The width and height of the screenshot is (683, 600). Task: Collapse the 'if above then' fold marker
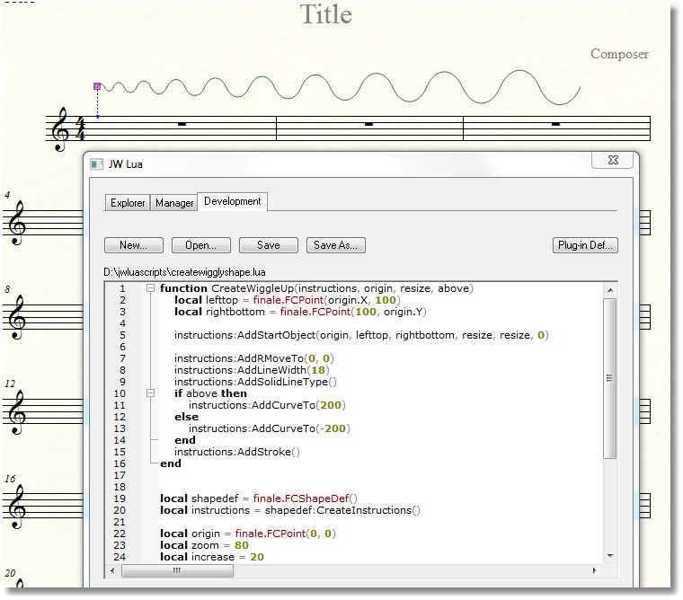[x=150, y=393]
